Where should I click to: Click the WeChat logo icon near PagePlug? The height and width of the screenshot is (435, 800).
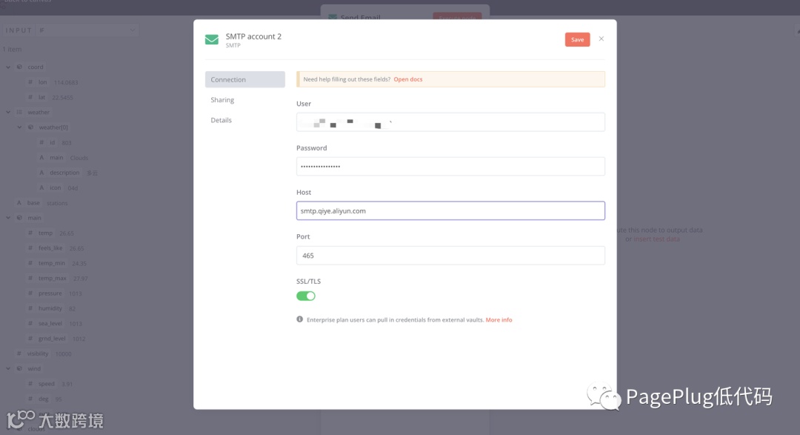coord(604,396)
